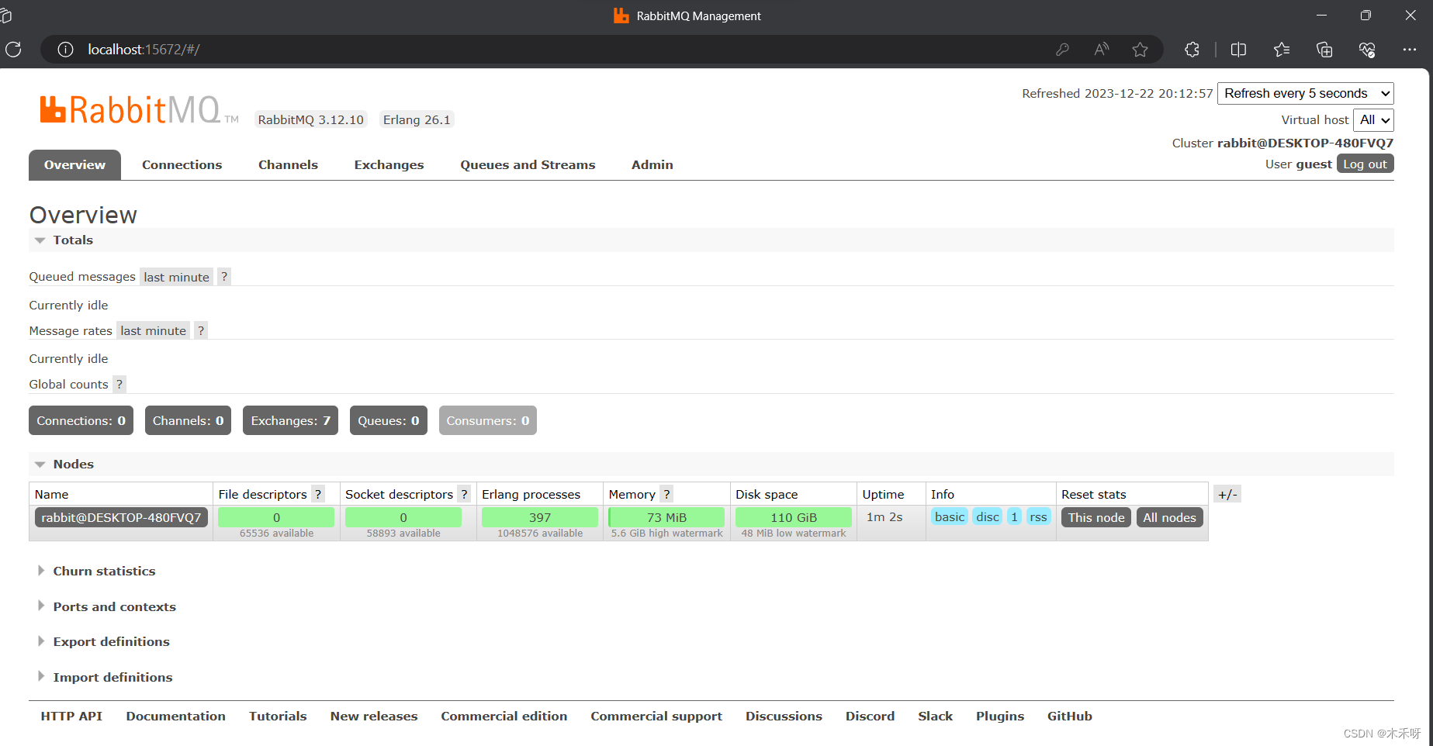Open GitHub footer link

[x=1069, y=716]
